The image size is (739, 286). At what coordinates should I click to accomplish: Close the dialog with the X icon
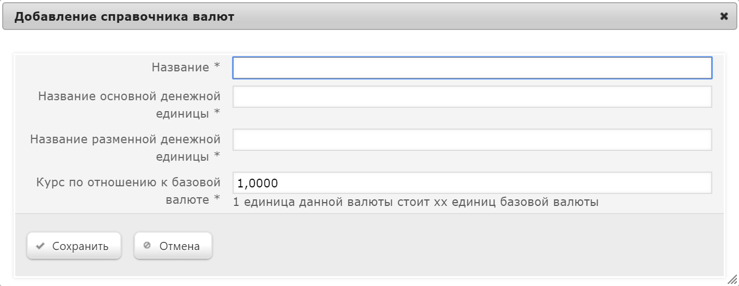tap(724, 16)
